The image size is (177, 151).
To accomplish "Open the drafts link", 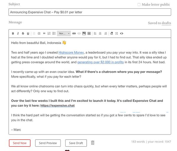I will [166, 23].
